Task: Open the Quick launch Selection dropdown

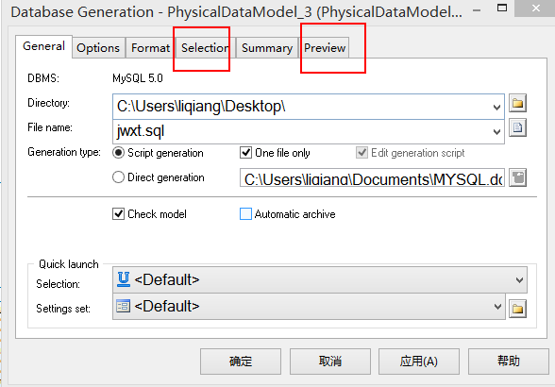Action: pos(320,279)
